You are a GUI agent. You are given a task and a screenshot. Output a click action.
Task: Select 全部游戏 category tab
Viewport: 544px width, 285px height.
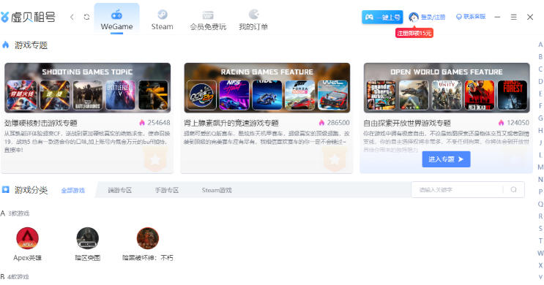[x=73, y=191]
